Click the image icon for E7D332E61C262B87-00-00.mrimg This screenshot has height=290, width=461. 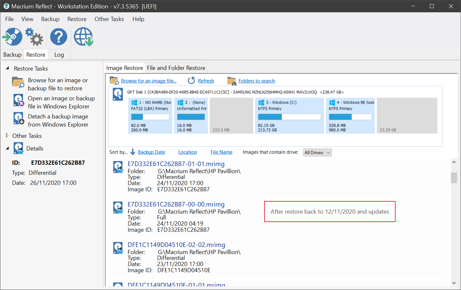(118, 207)
